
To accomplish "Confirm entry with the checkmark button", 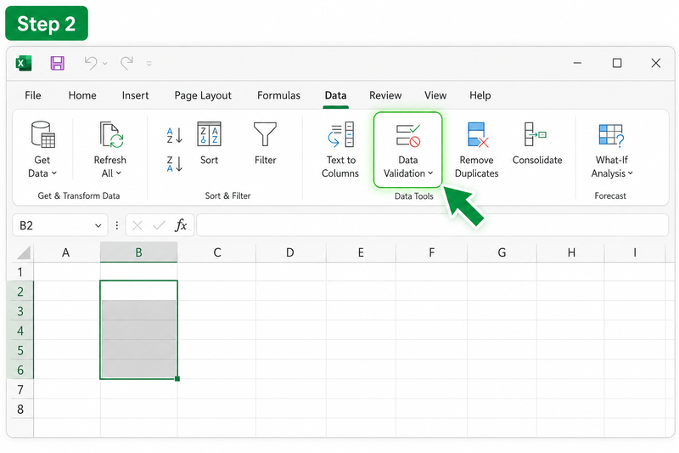I will pos(159,225).
